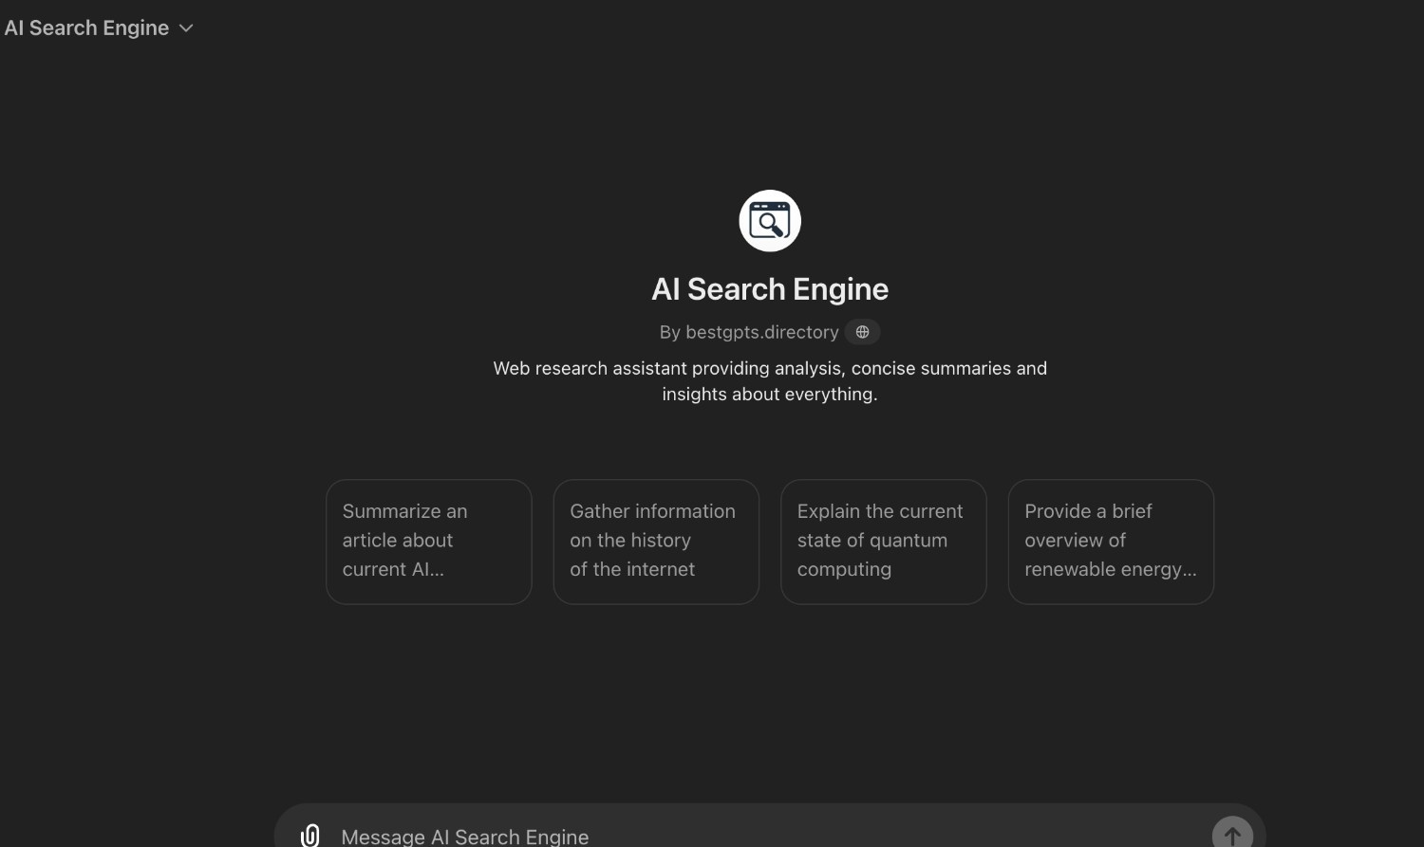Click the 'By' author label under the heading

coord(670,333)
